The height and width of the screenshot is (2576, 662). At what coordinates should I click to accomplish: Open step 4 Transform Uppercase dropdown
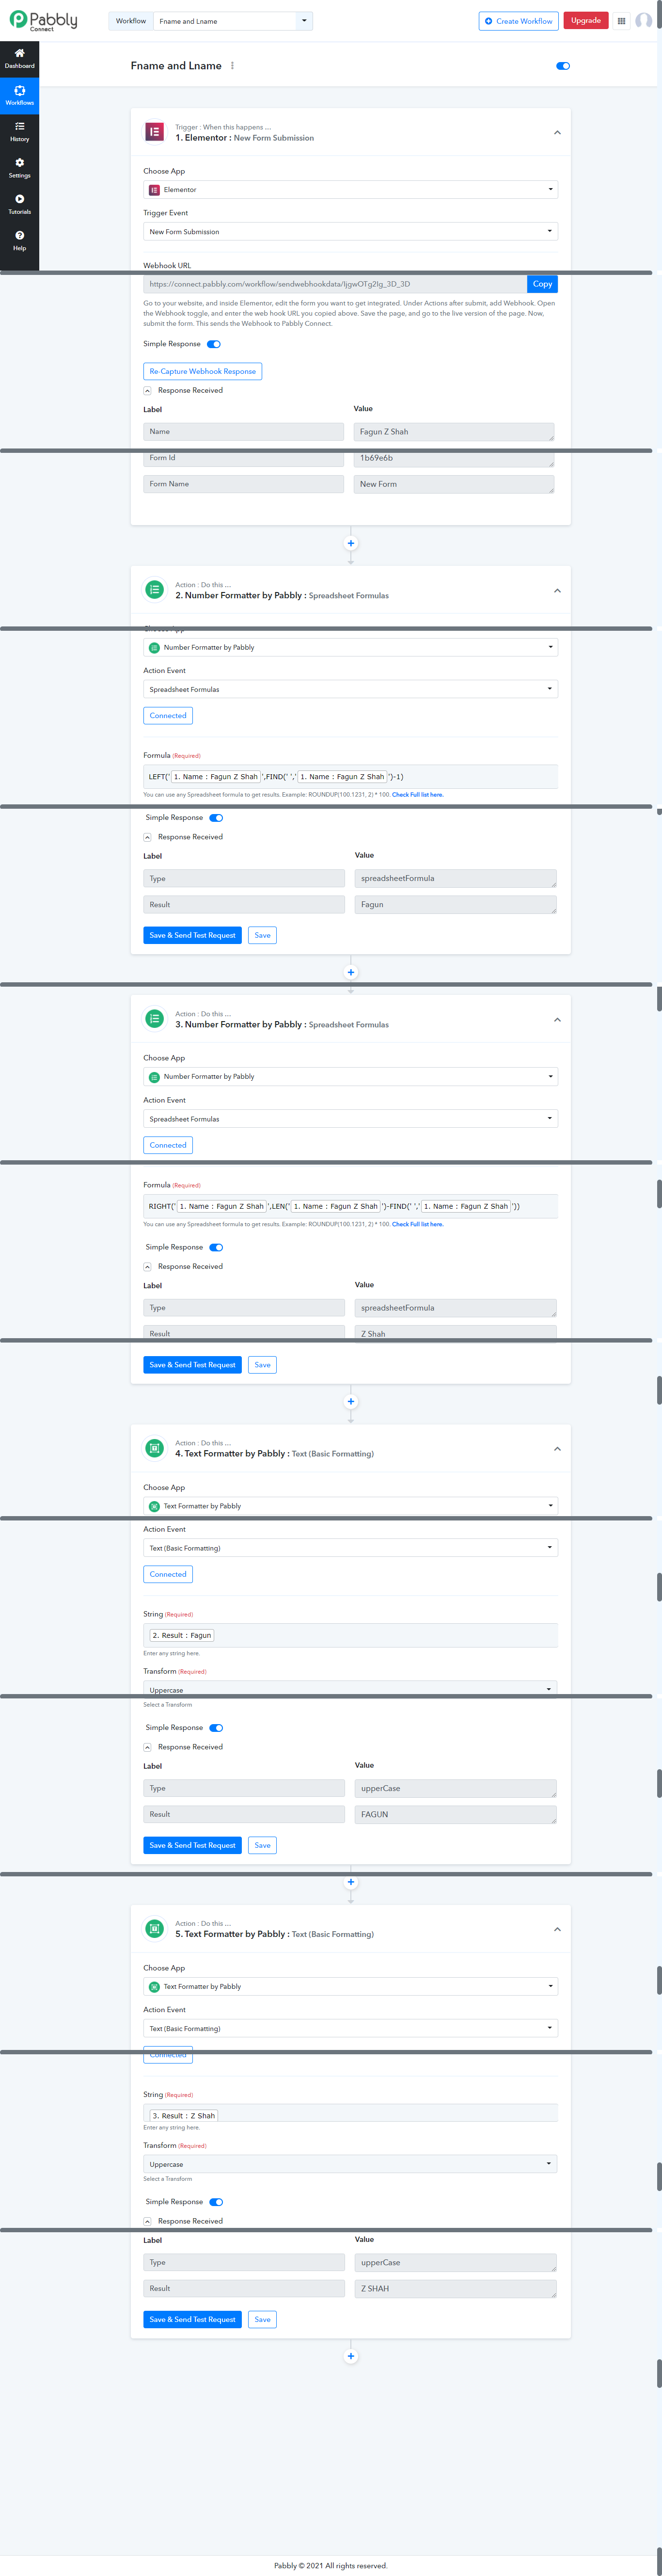[350, 1690]
